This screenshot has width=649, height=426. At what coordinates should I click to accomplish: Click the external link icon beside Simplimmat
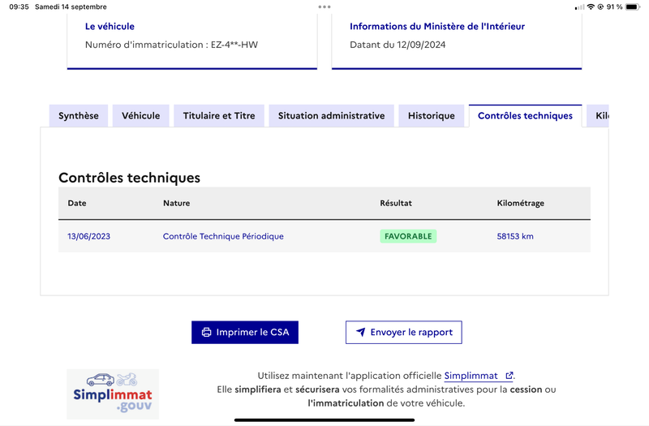(509, 376)
